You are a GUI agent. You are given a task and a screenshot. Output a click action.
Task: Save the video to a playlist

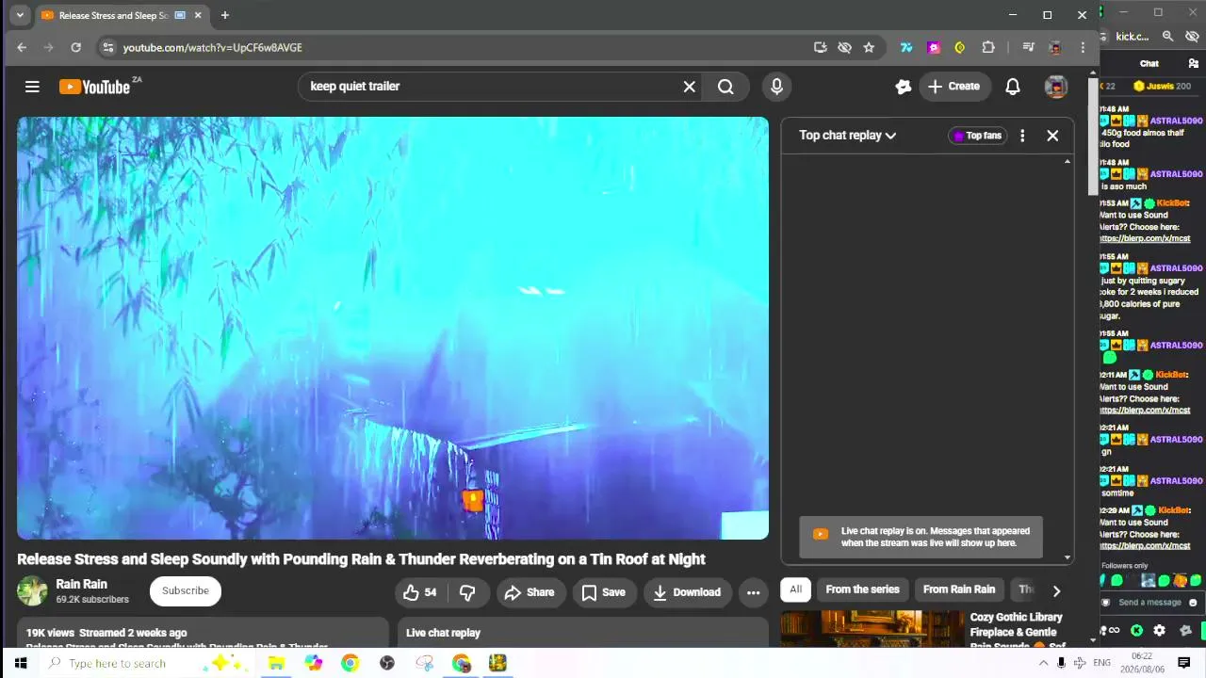(x=603, y=592)
